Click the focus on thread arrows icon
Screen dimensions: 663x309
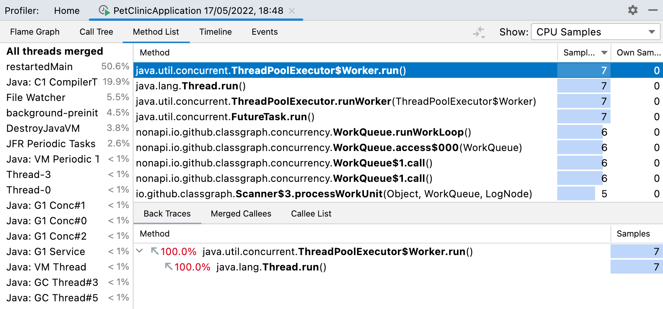coord(479,32)
